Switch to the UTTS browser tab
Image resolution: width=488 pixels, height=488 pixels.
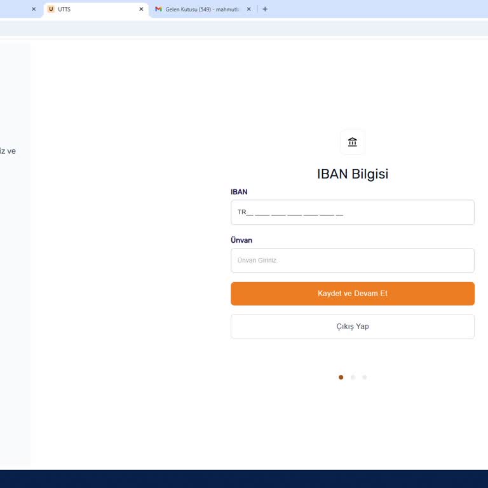click(x=95, y=10)
